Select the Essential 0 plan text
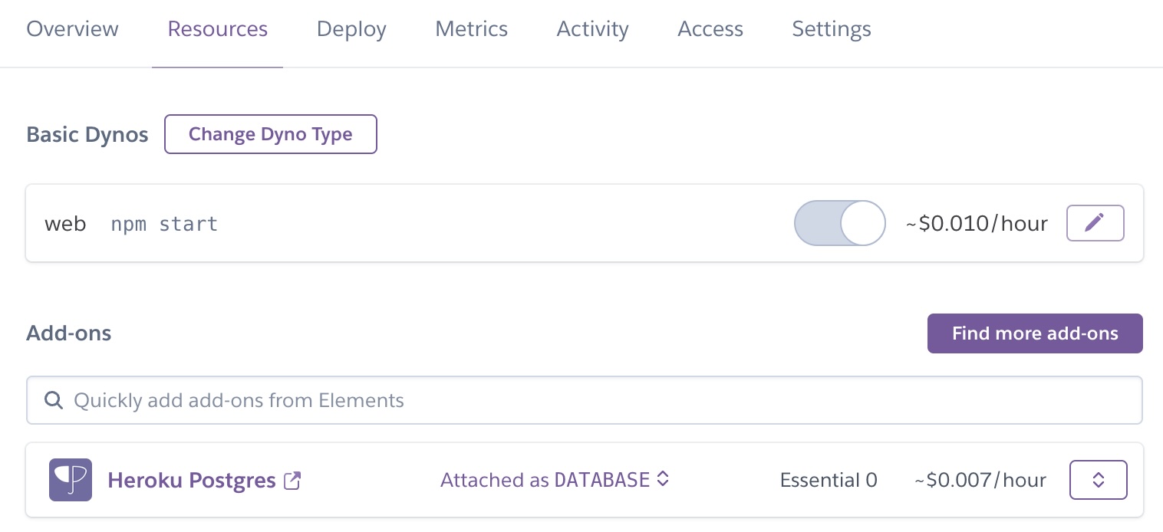Image resolution: width=1163 pixels, height=532 pixels. pyautogui.click(x=829, y=481)
